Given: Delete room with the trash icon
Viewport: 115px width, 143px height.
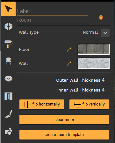Looking at the screenshot, I should pos(101,17).
